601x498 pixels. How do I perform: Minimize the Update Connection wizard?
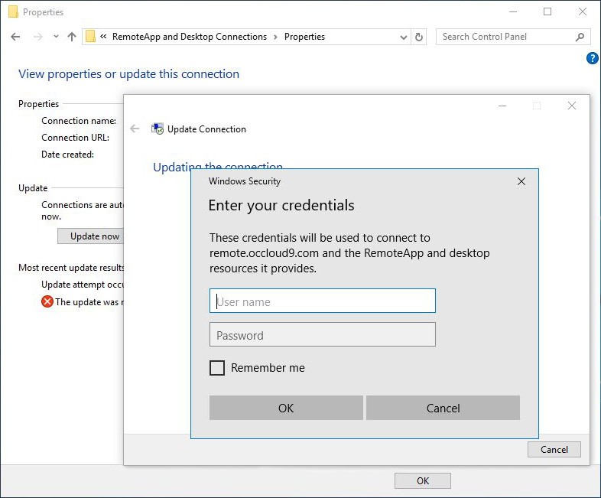click(x=502, y=106)
